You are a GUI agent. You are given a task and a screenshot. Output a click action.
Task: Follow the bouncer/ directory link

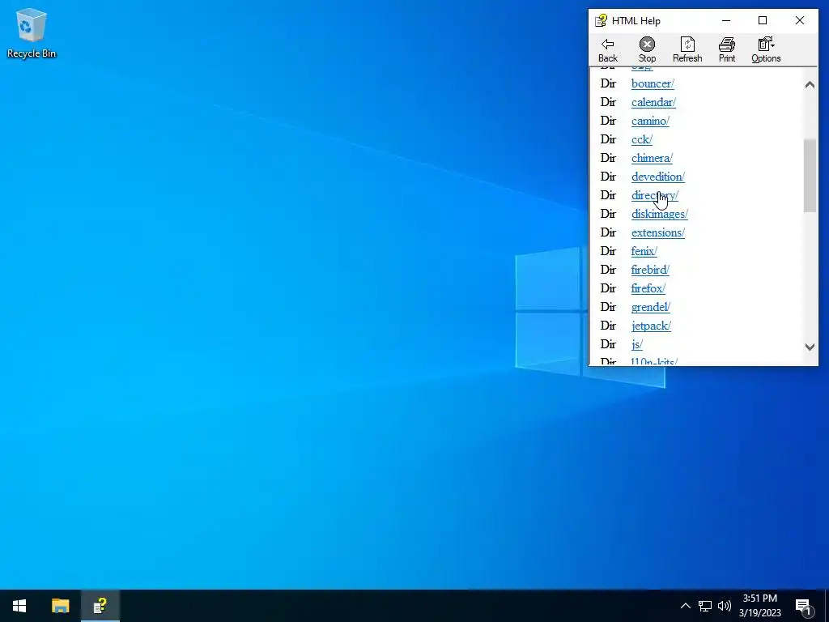(x=653, y=83)
